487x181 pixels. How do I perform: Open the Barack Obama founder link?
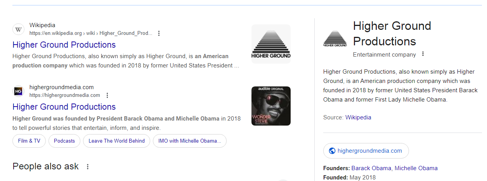pyautogui.click(x=371, y=168)
